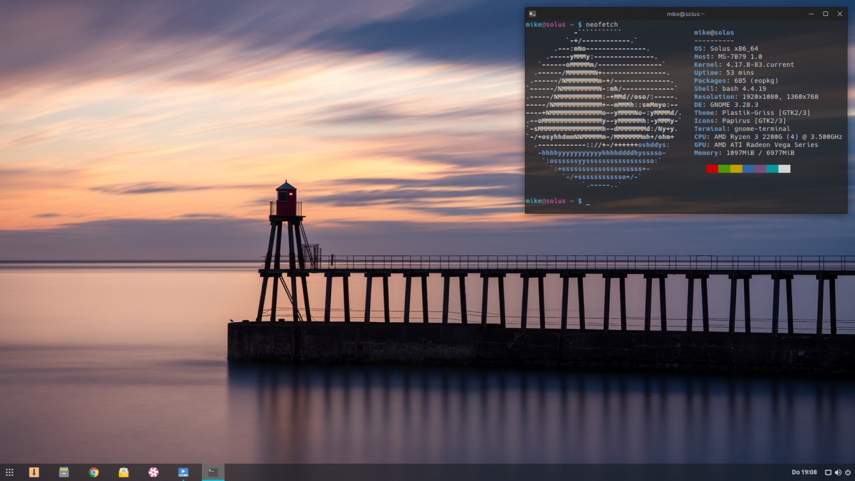Minimize the mike@solus terminal window

pos(811,13)
